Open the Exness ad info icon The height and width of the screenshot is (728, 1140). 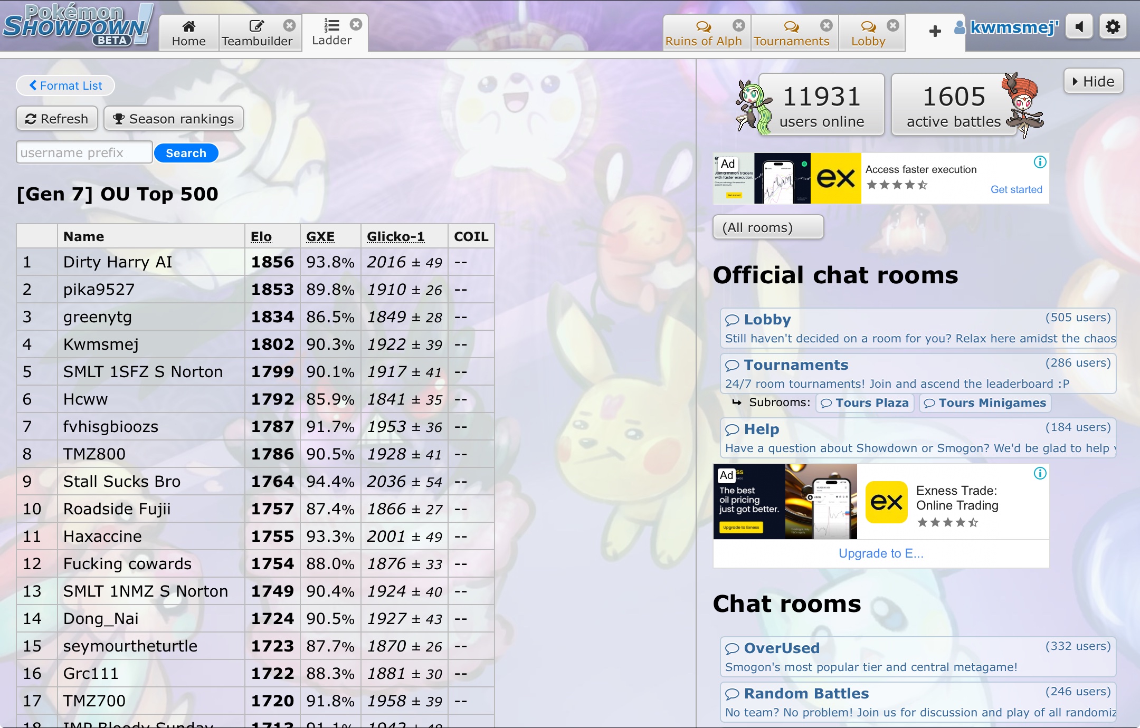coord(1040,473)
